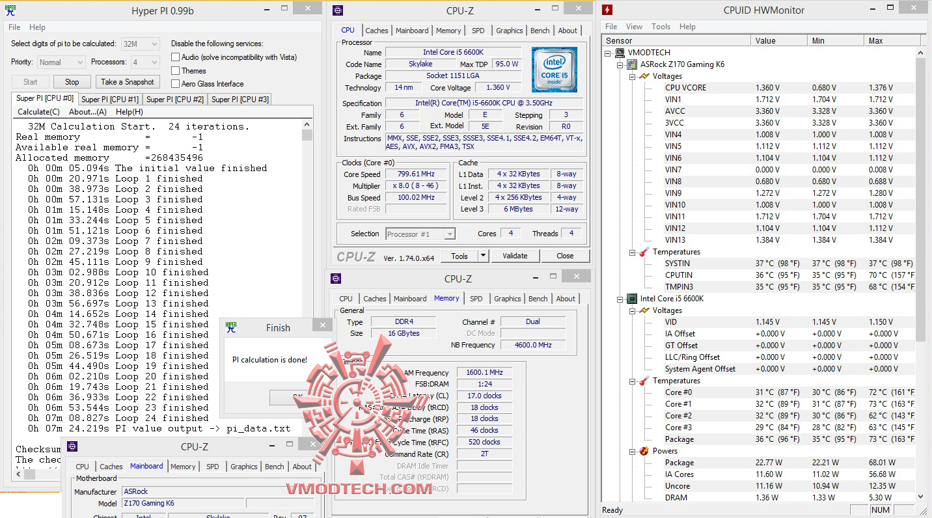
Task: Open the Calculate(C) menu in Super PI
Action: pyautogui.click(x=38, y=111)
